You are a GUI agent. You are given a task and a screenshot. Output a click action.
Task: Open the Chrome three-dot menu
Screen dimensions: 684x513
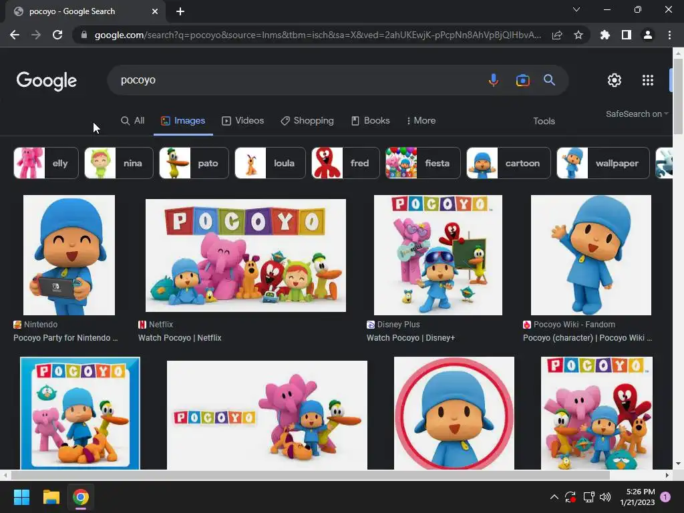669,35
